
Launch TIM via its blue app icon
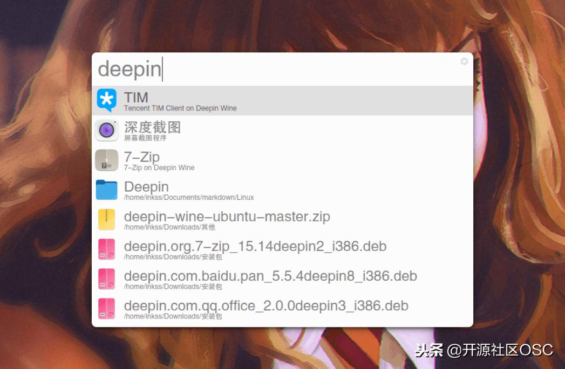(x=106, y=101)
